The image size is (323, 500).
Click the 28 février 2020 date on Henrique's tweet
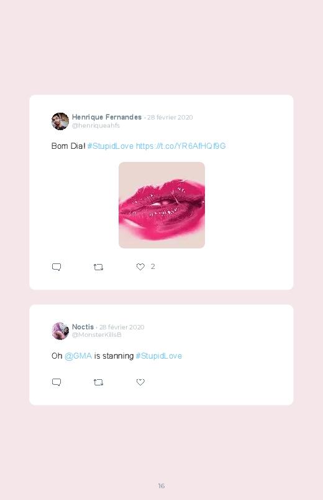170,117
